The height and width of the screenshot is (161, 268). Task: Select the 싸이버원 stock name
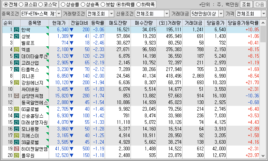(30, 89)
